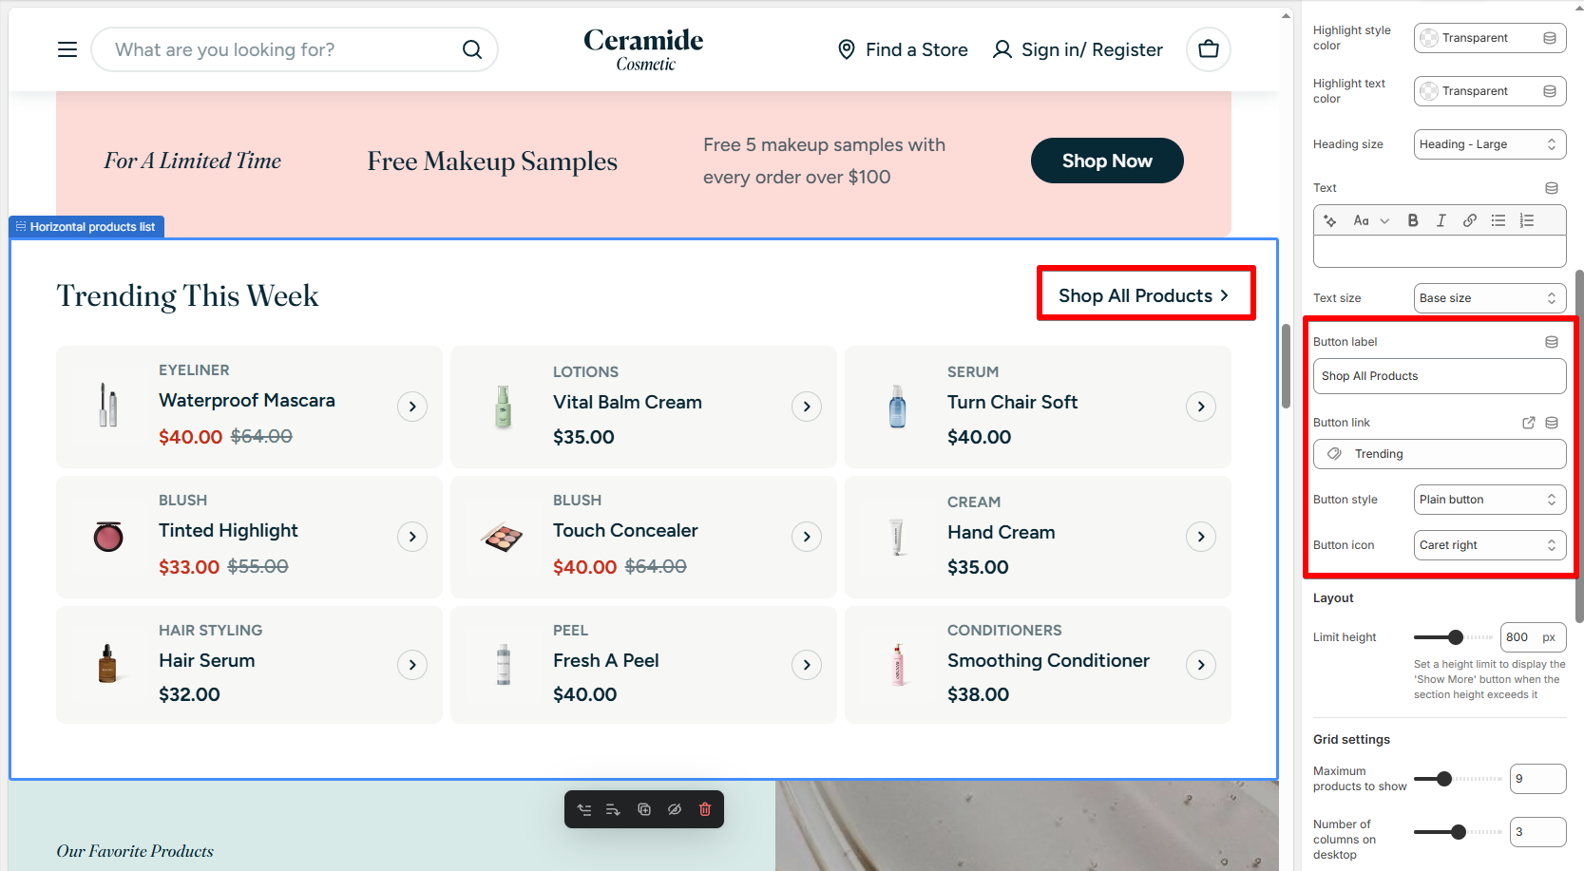
Task: Toggle bold formatting in Text editor
Action: click(x=1413, y=220)
